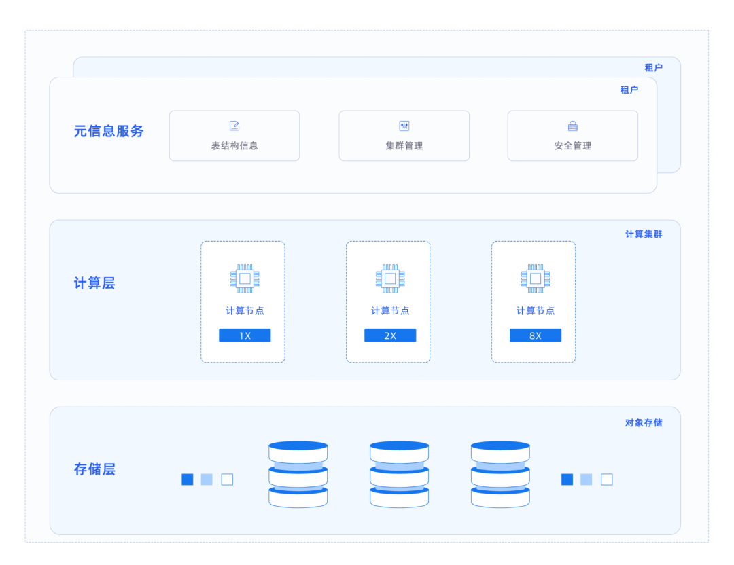The height and width of the screenshot is (565, 734).
Task: Click the light blue square right of databases
Action: click(x=586, y=479)
